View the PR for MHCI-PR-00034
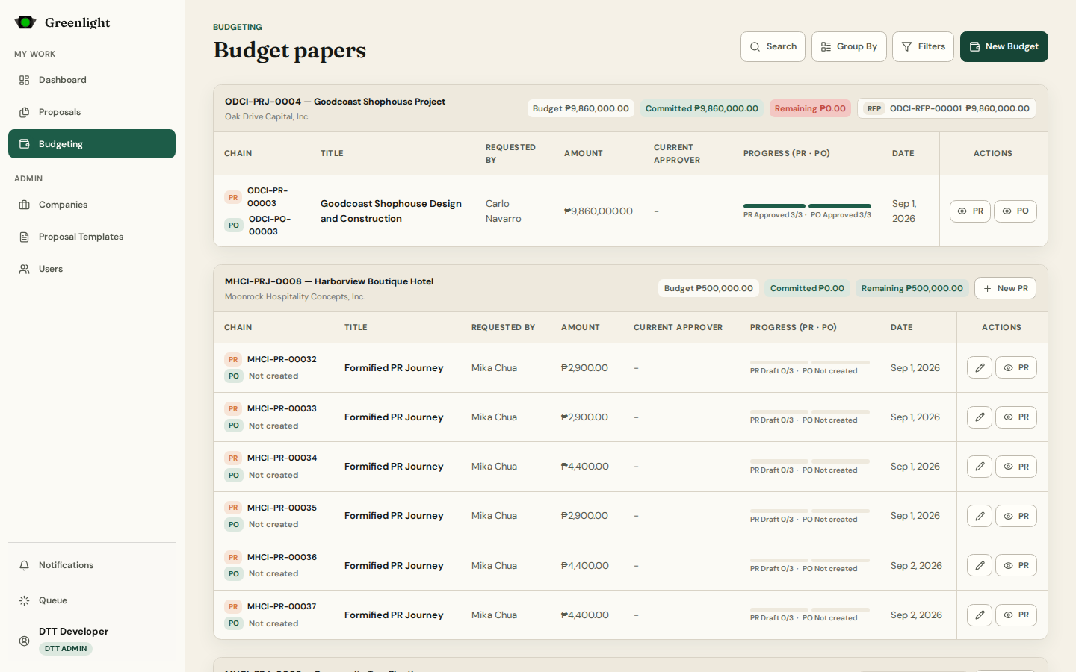 pyautogui.click(x=1016, y=467)
